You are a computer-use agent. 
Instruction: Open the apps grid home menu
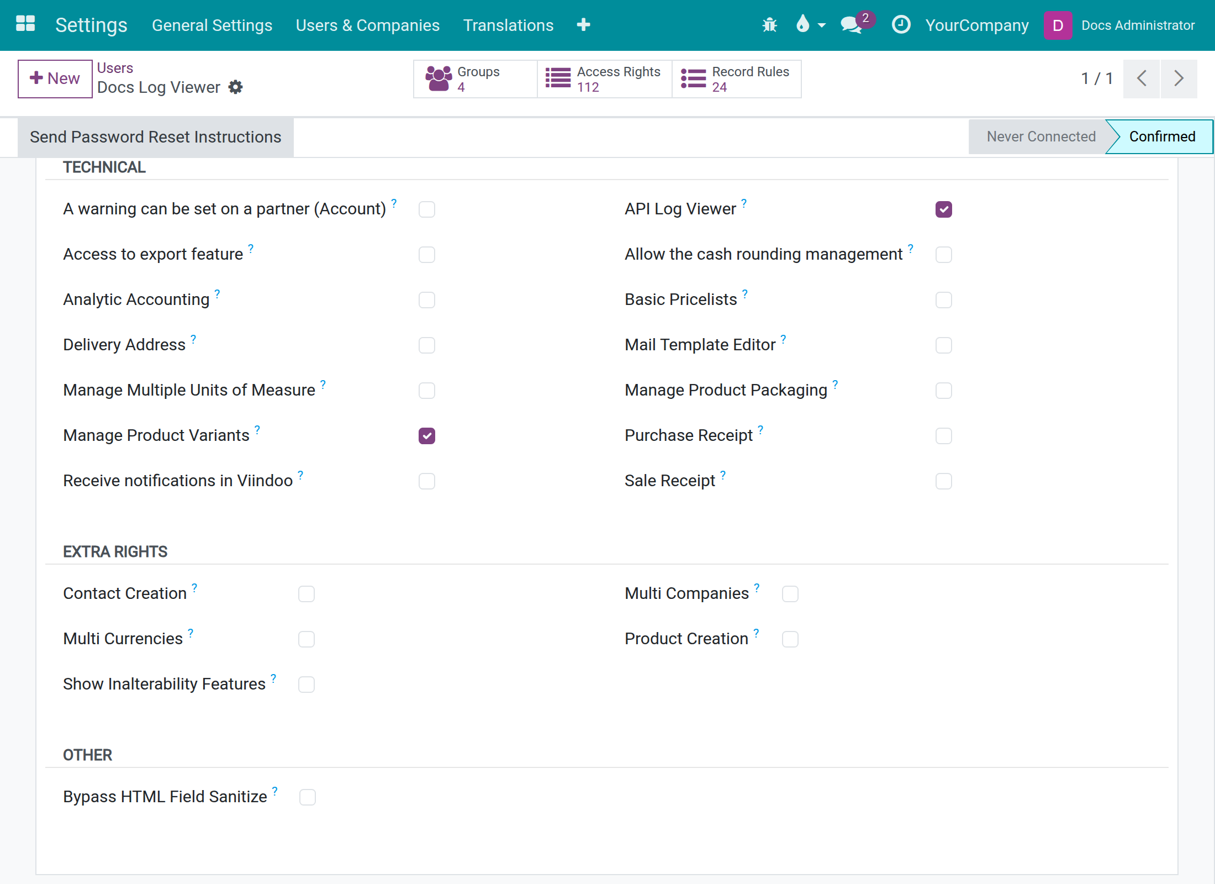point(25,24)
